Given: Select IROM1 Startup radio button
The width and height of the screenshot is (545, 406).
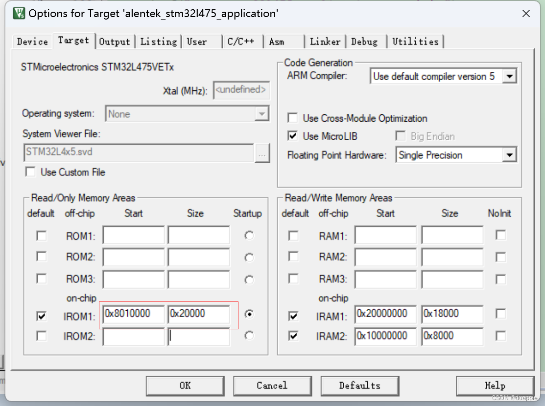Looking at the screenshot, I should 249,314.
